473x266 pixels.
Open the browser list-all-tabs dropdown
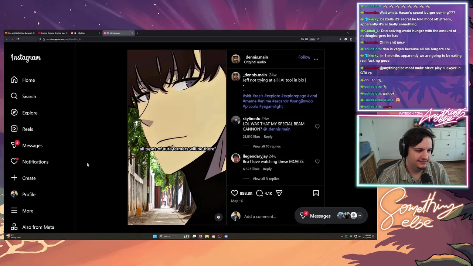click(348, 33)
